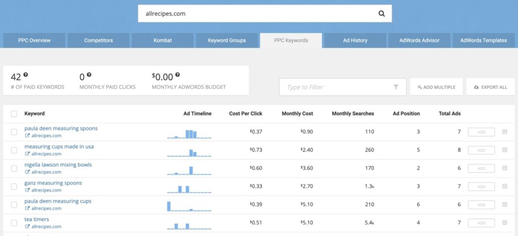Viewport: 518px width, 236px height.
Task: Open external link icon under ganz measuring spoons
Action: click(x=27, y=190)
